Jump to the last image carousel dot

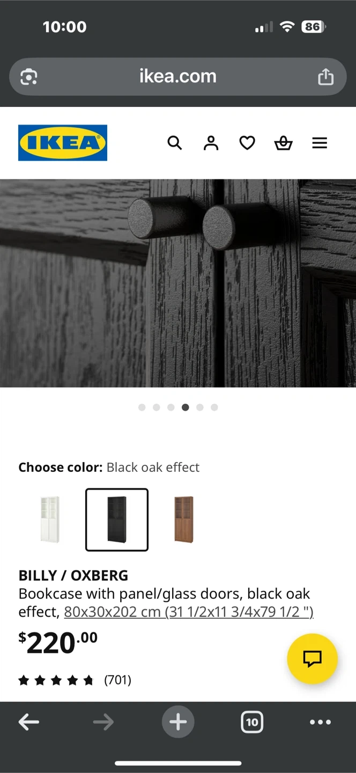pyautogui.click(x=214, y=407)
